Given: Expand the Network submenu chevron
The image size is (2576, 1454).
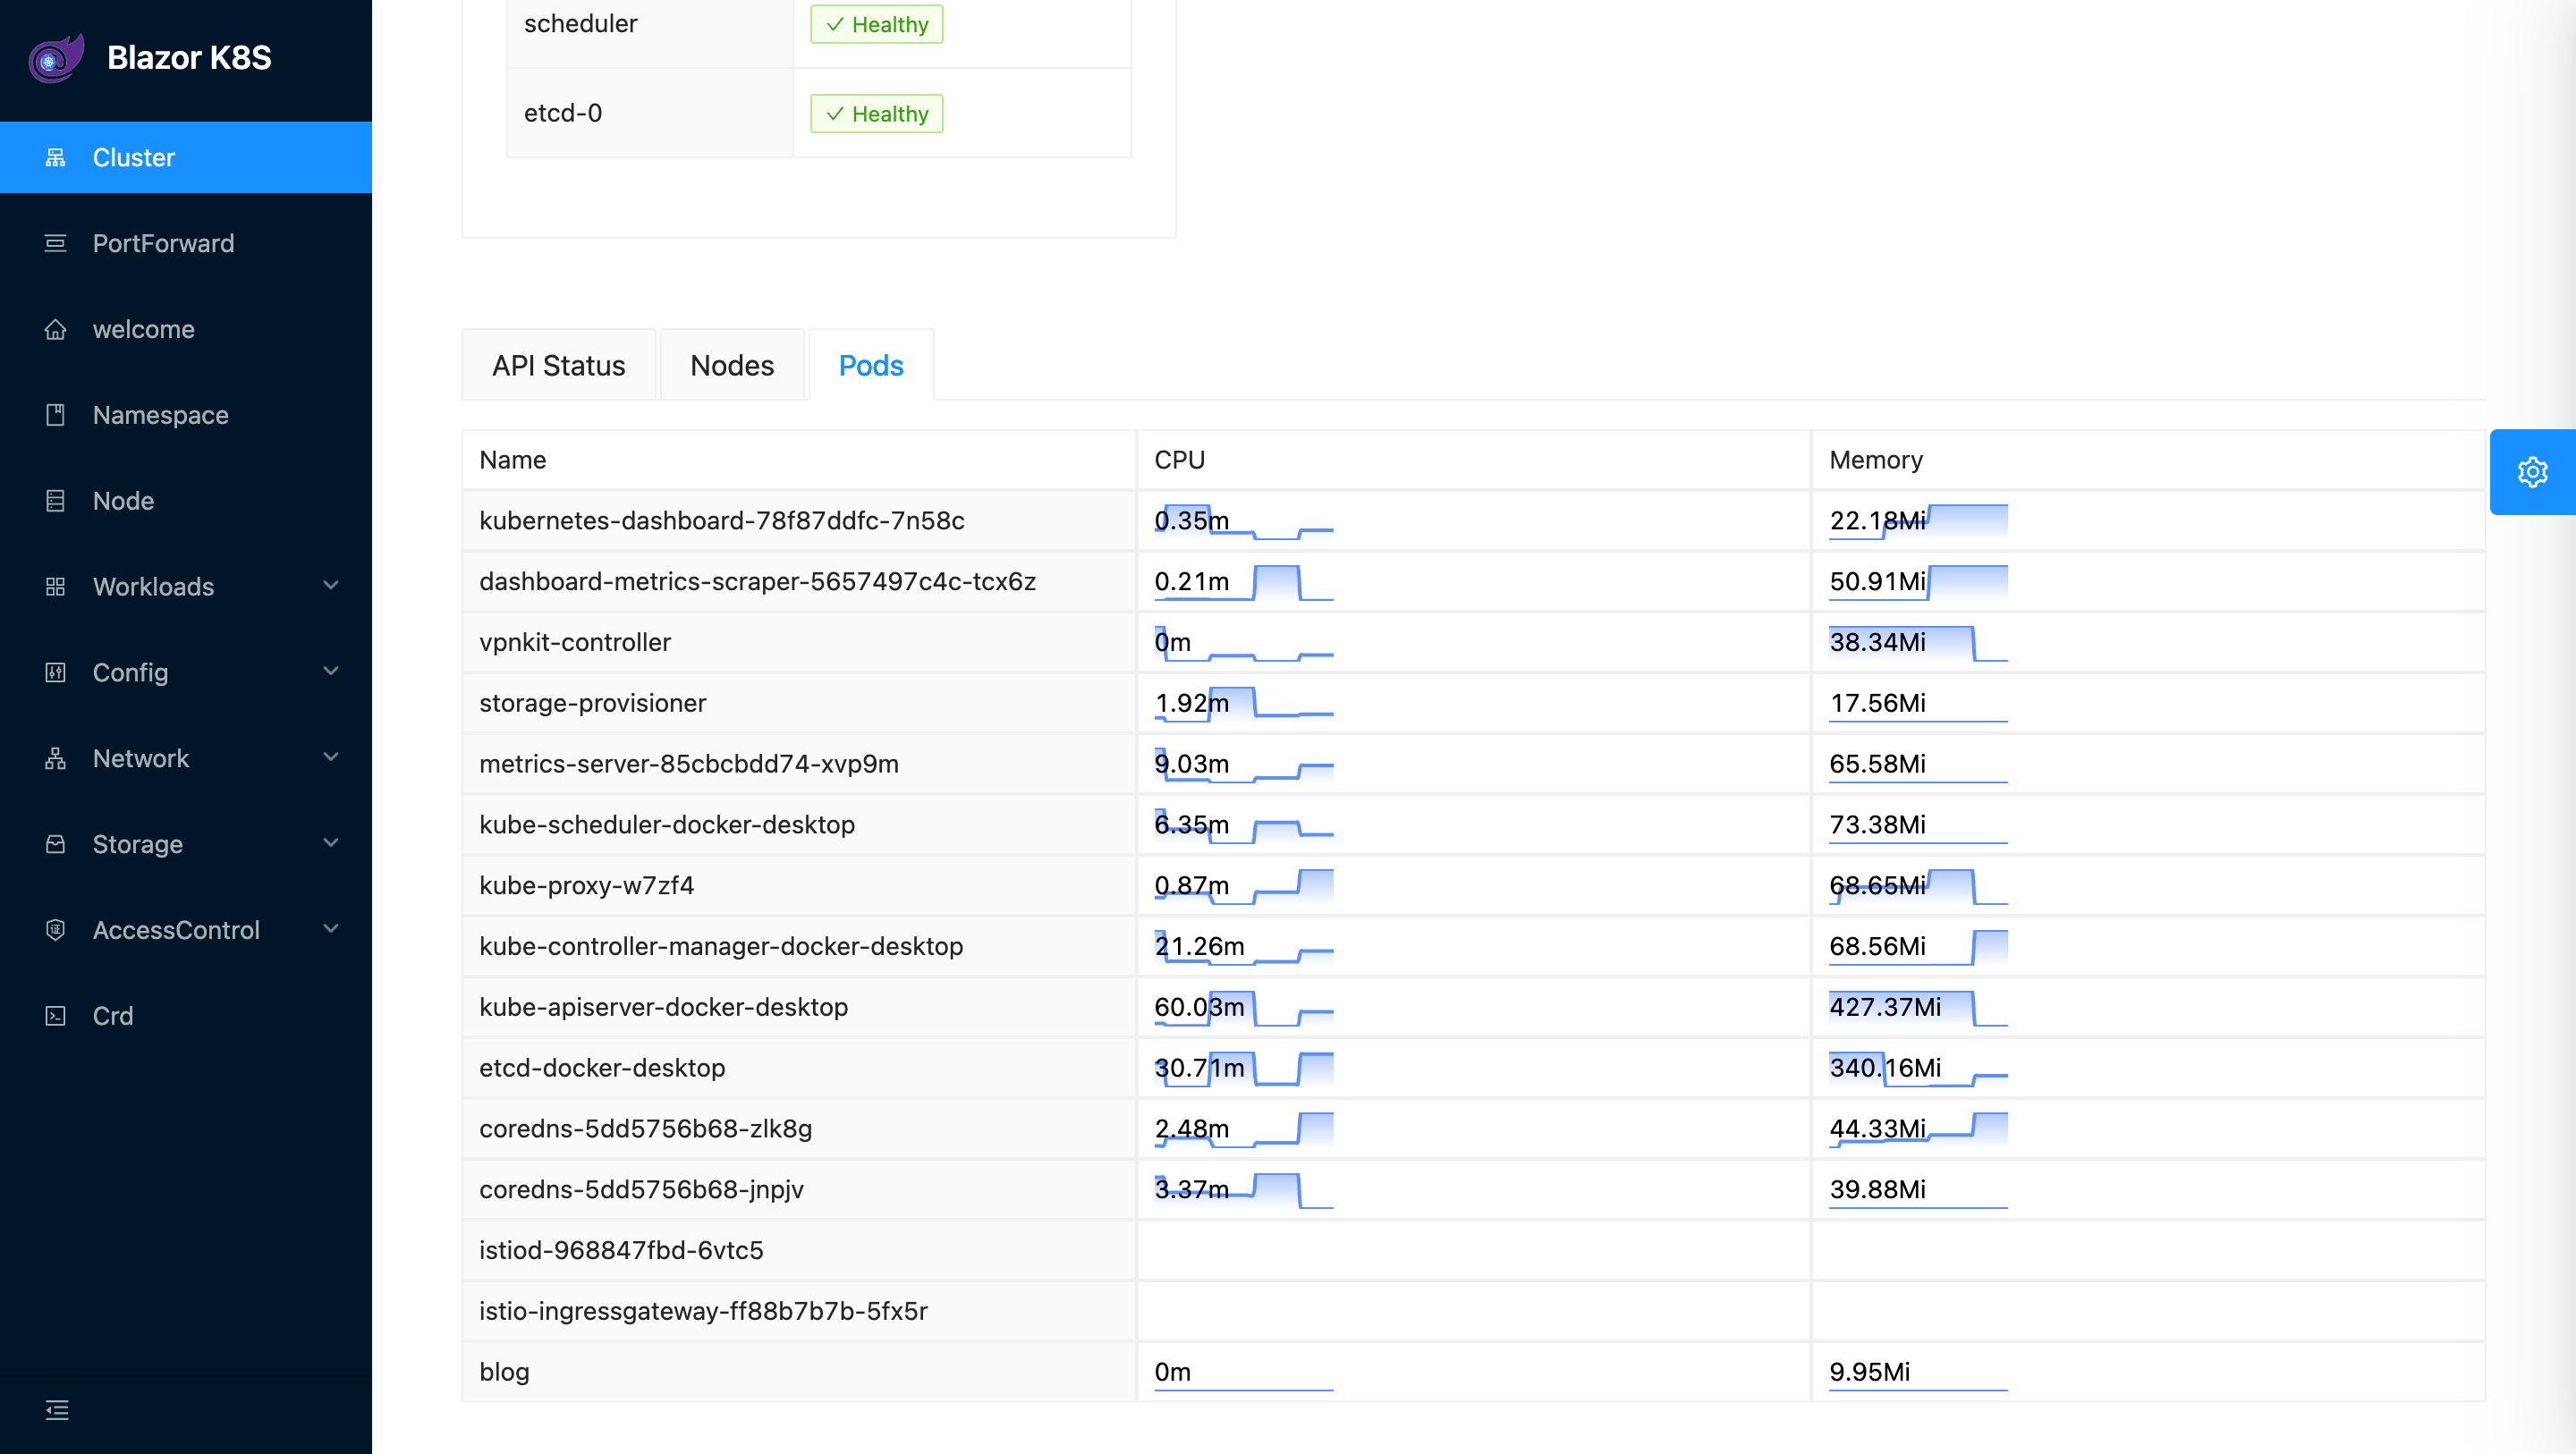Looking at the screenshot, I should click(x=331, y=757).
